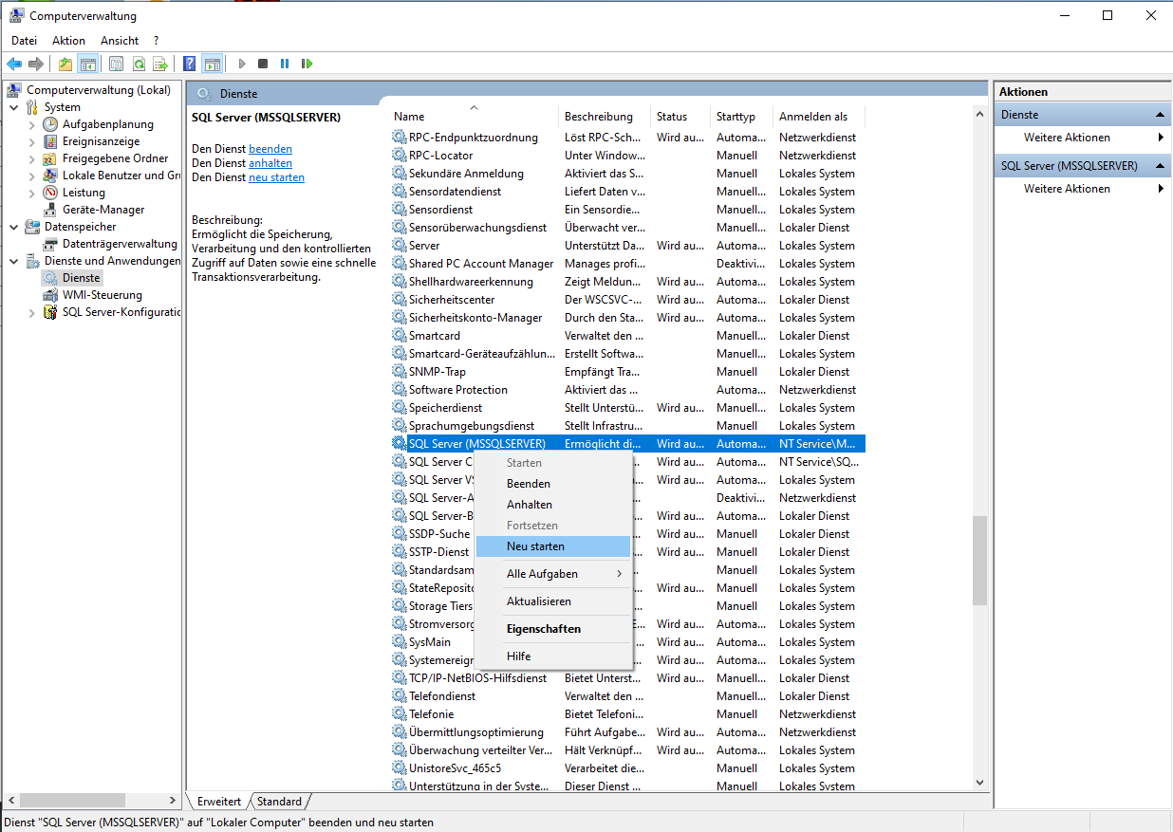Click the Refresh toolbar icon
The height and width of the screenshot is (832, 1173).
pyautogui.click(x=139, y=64)
